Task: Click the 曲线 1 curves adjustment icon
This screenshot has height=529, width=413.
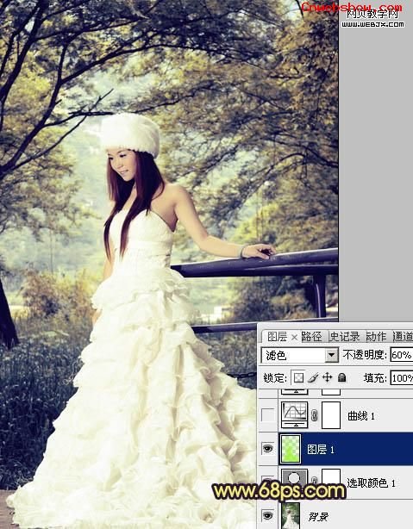Action: [x=295, y=415]
